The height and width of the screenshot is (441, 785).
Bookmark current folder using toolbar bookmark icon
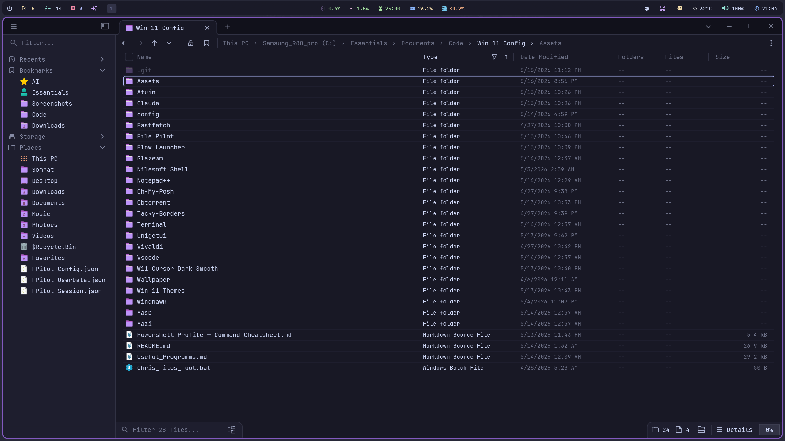tap(206, 43)
